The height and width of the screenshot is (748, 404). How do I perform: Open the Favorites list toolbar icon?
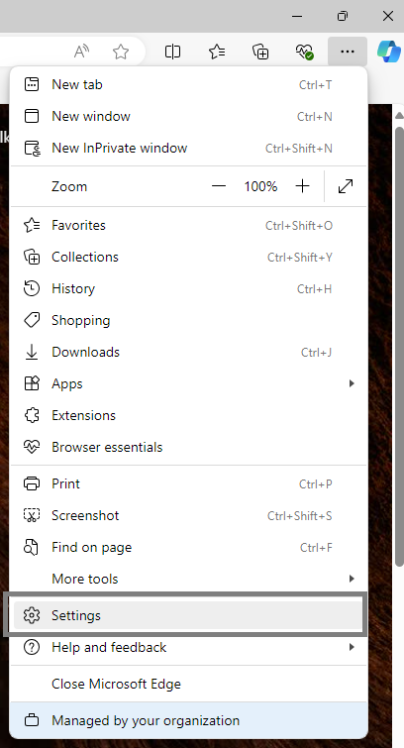pyautogui.click(x=217, y=52)
